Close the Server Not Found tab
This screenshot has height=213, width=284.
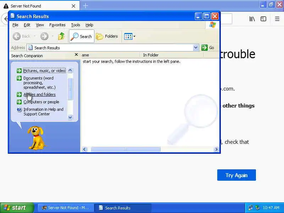(73, 6)
